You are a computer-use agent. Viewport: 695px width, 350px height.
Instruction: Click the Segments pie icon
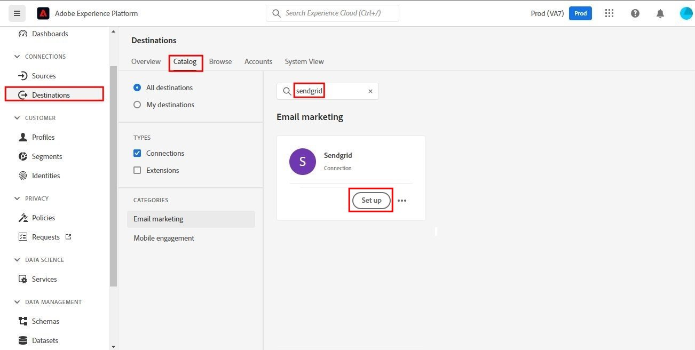(23, 156)
